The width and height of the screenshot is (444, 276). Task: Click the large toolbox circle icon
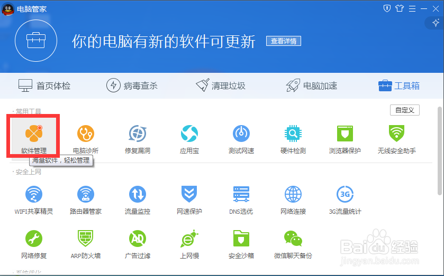click(36, 41)
